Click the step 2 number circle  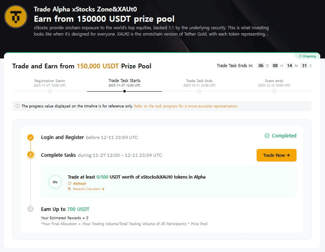pyautogui.click(x=30, y=155)
